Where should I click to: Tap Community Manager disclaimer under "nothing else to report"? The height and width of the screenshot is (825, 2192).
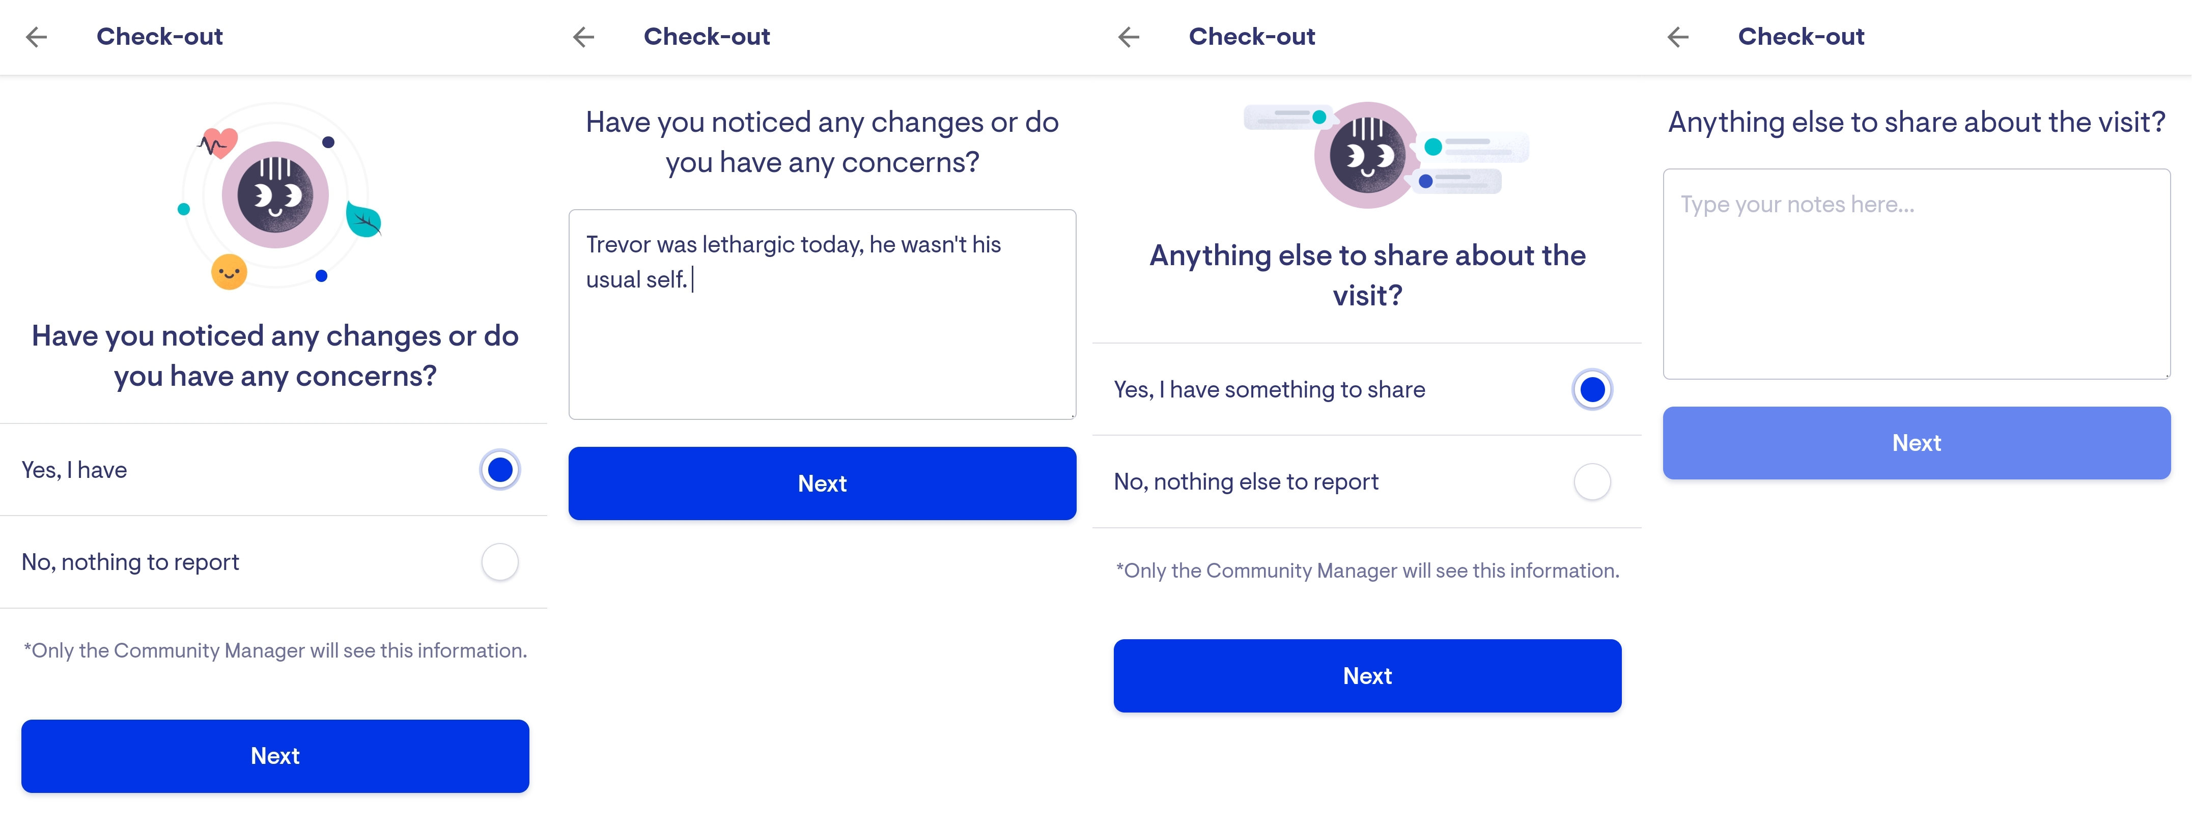pos(1367,571)
